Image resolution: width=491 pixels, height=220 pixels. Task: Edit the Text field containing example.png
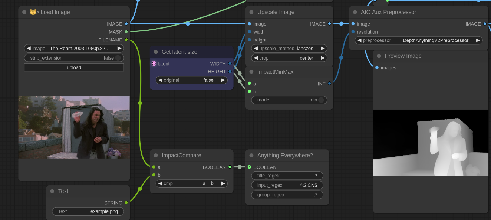pos(88,211)
